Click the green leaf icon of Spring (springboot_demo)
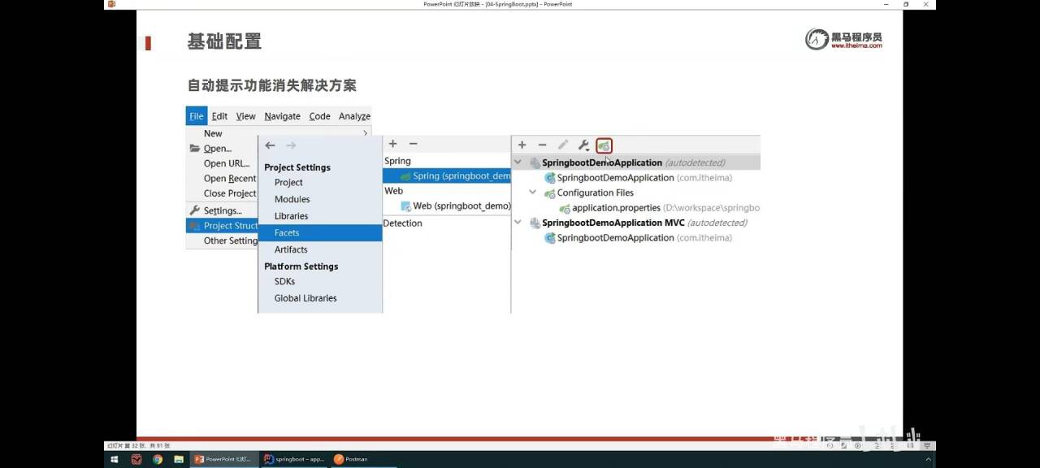 405,176
